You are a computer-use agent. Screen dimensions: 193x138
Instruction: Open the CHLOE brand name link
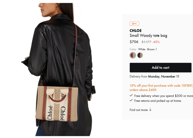[136, 31]
